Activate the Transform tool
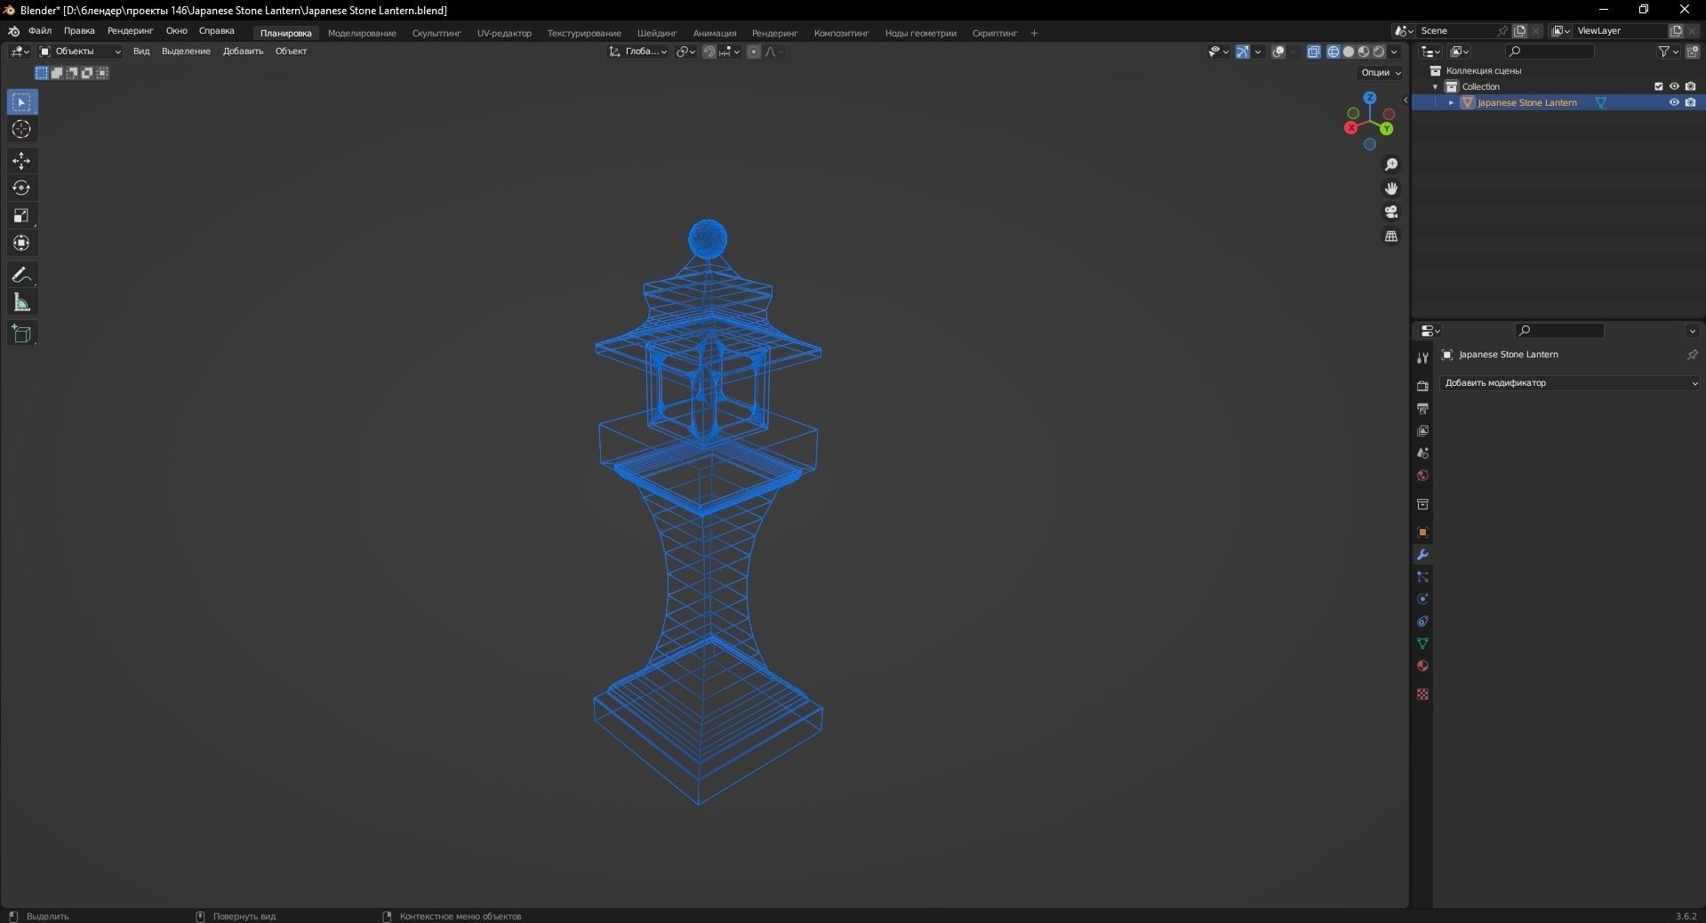The width and height of the screenshot is (1706, 923). coord(22,244)
